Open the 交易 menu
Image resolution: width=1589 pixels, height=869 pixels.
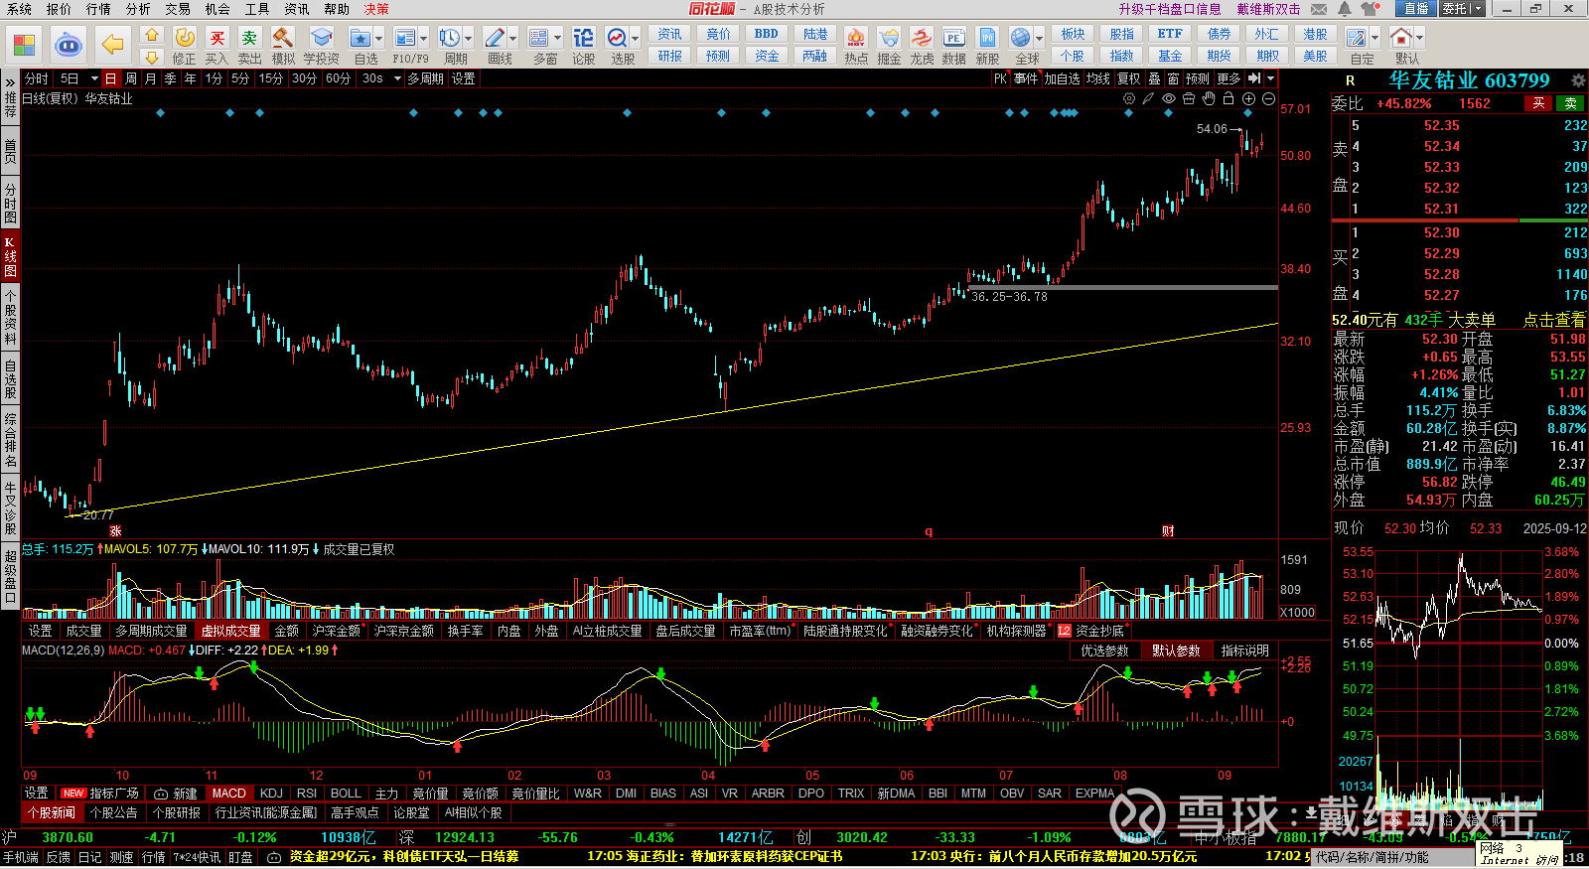point(178,9)
